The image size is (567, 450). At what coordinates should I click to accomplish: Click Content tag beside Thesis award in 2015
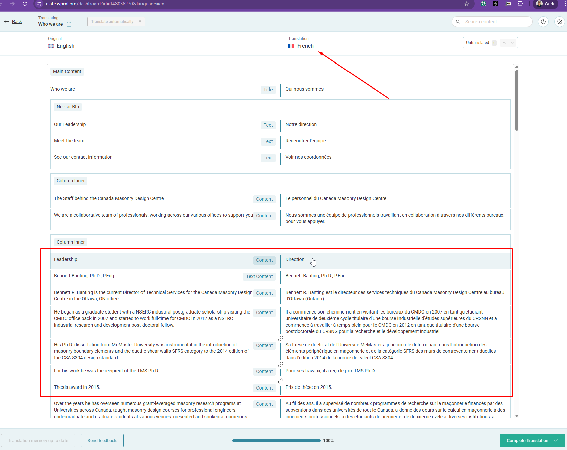264,388
